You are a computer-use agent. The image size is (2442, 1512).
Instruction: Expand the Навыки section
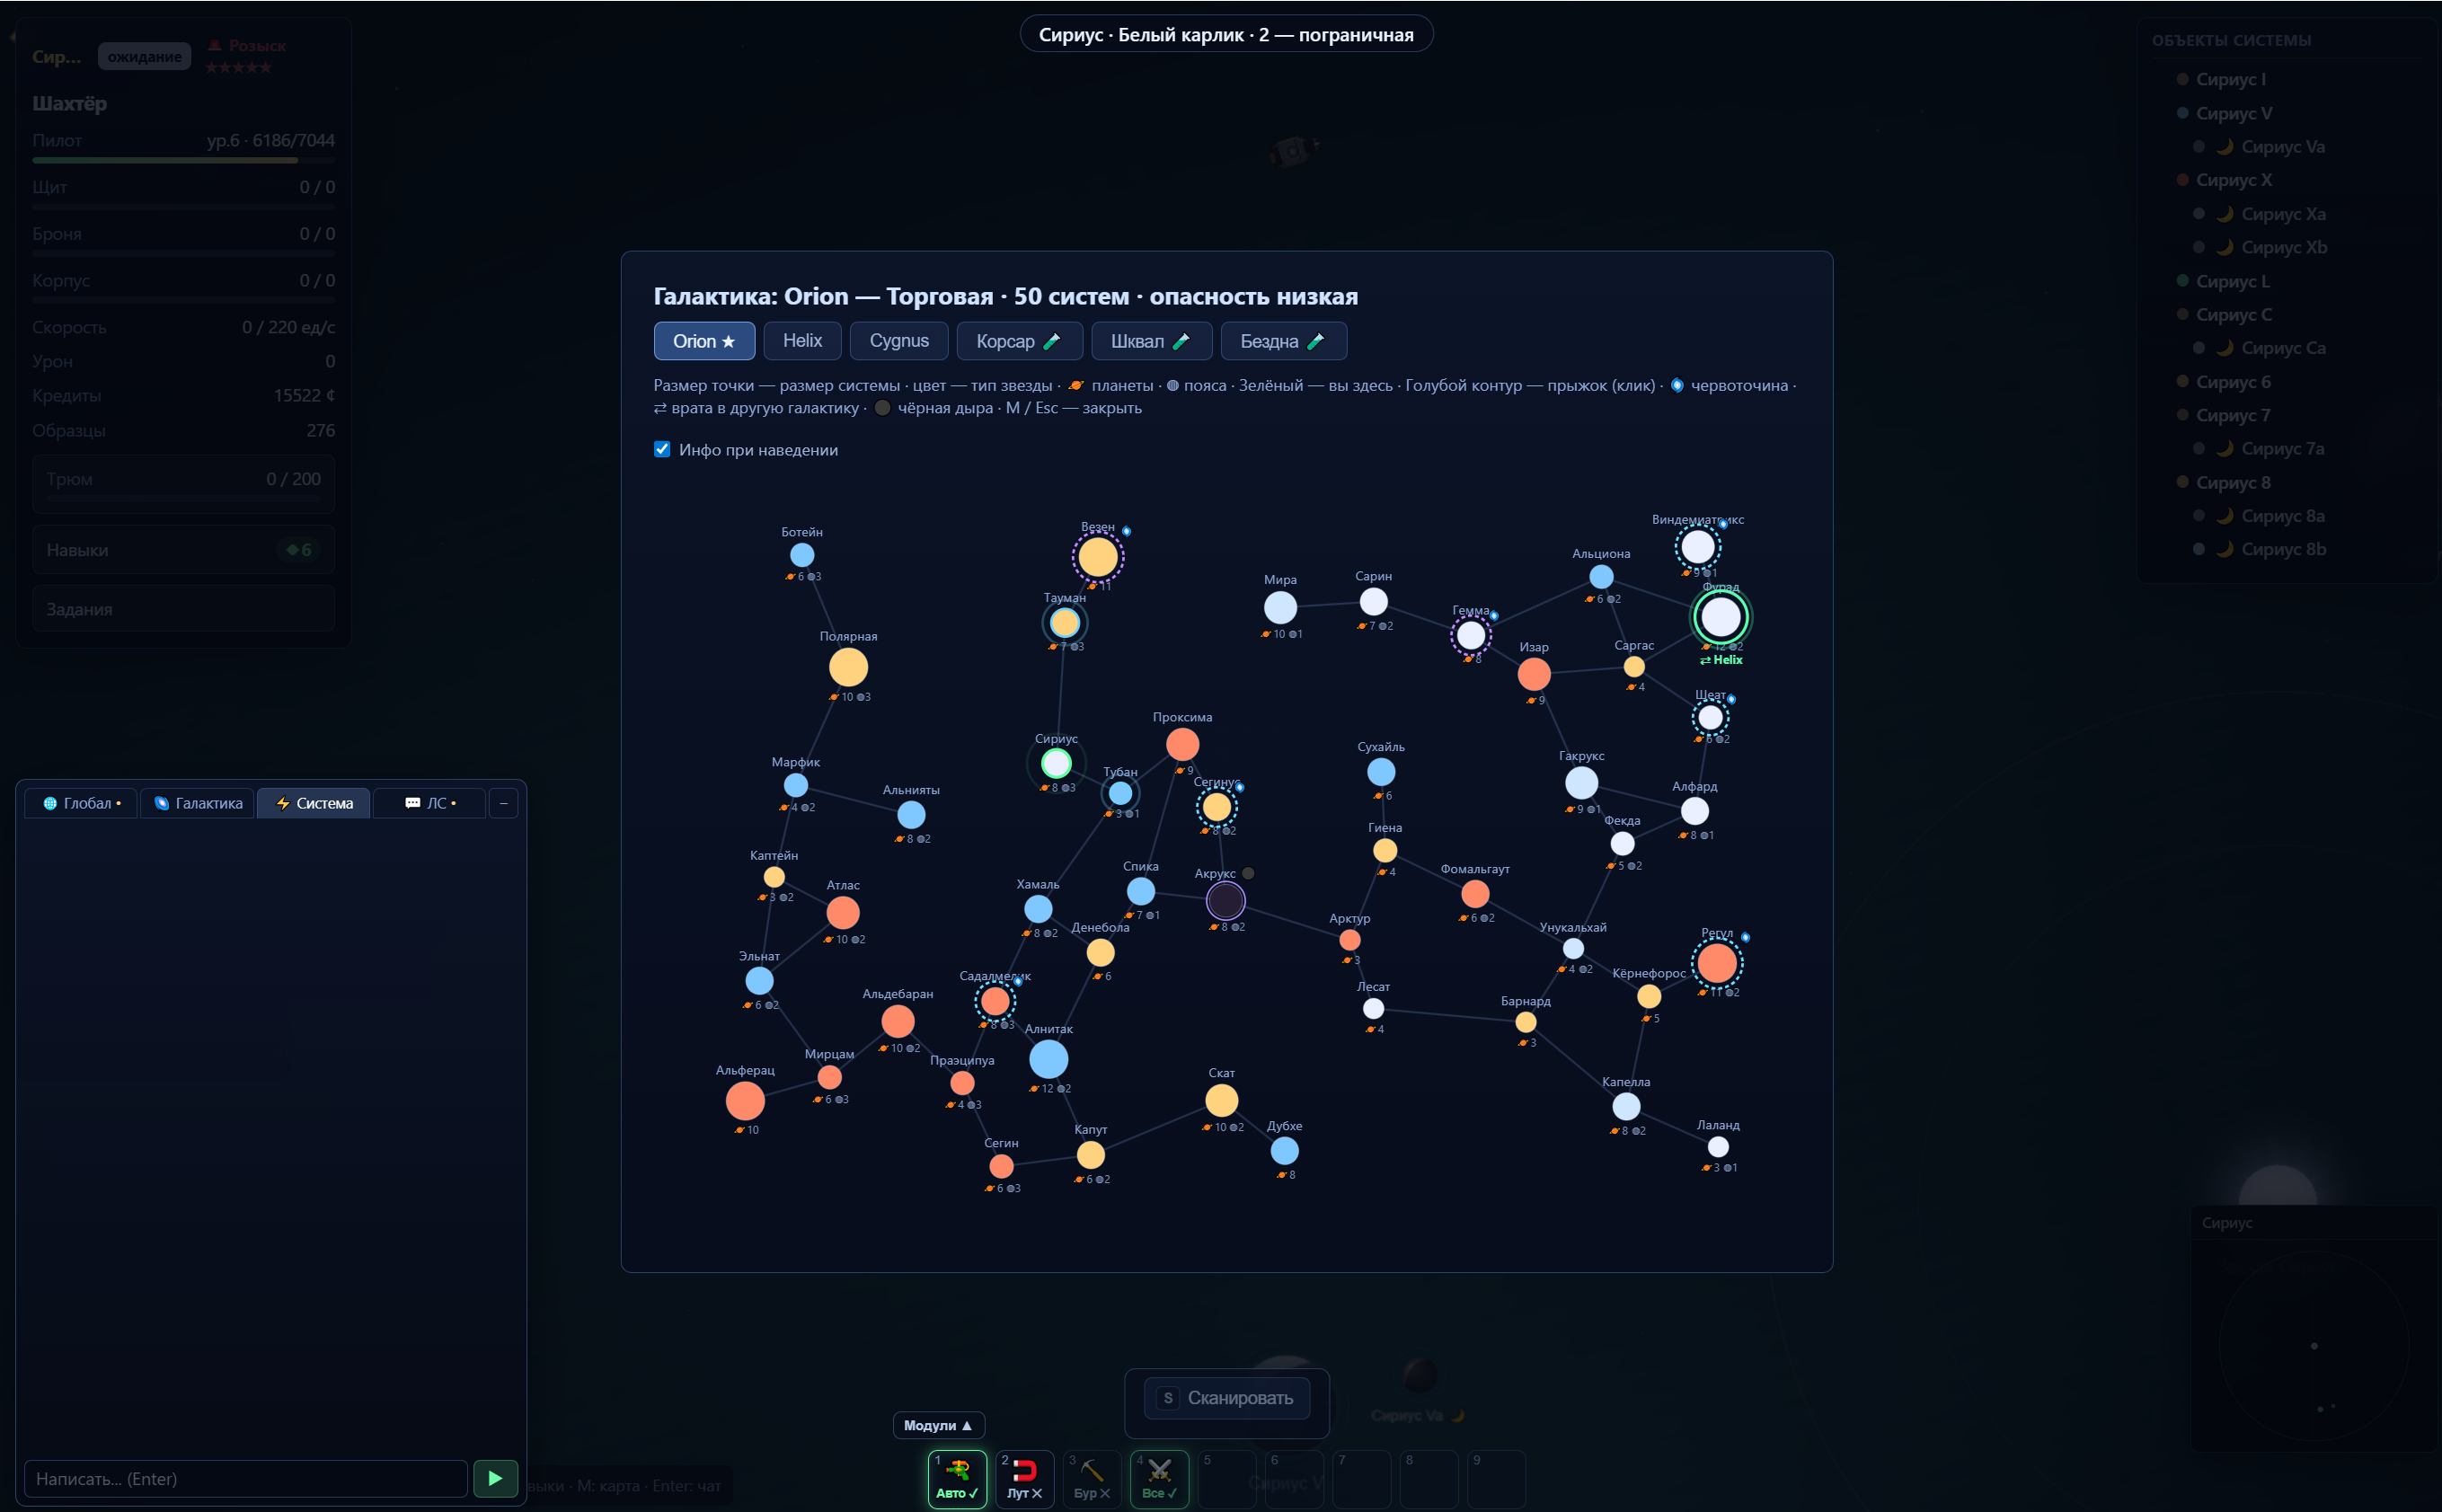[x=183, y=550]
